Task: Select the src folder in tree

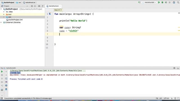Action: click(9, 17)
